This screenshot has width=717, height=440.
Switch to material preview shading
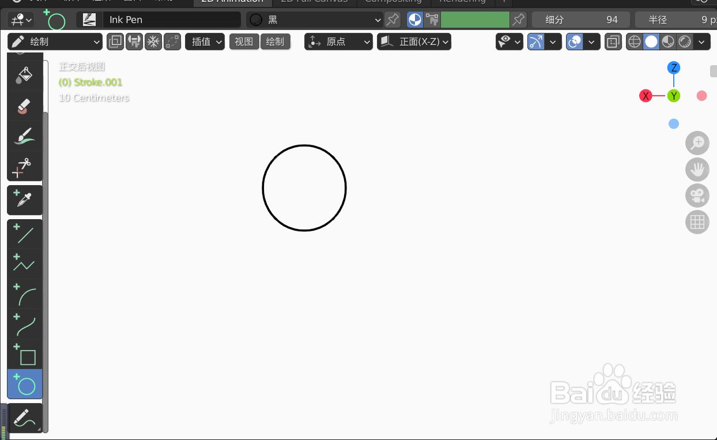coord(668,42)
